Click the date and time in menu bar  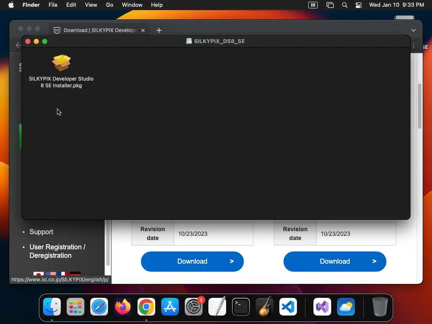[397, 5]
